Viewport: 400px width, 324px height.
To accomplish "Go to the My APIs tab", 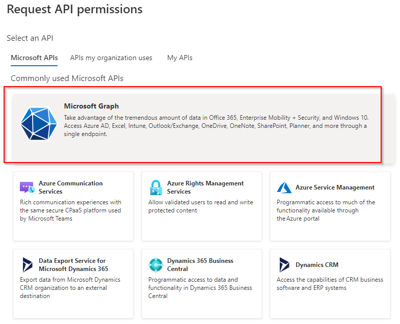I will coord(179,58).
